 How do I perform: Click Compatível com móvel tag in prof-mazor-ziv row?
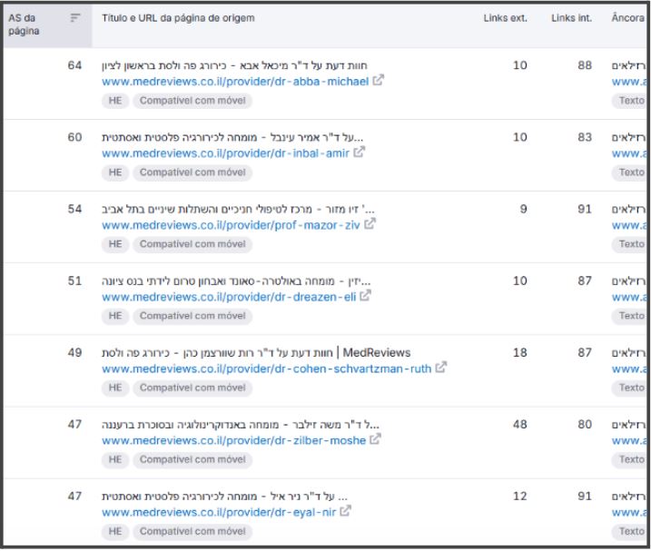[192, 244]
